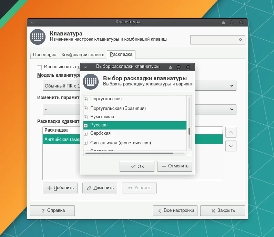Expand Португальская (Бразилия) variants

click(x=85, y=109)
